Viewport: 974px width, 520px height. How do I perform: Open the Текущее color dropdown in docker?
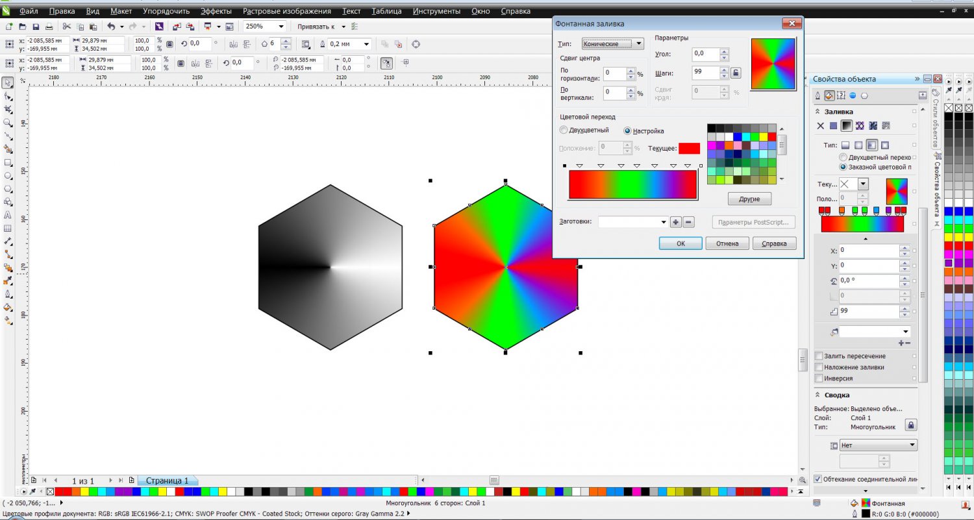click(x=863, y=184)
